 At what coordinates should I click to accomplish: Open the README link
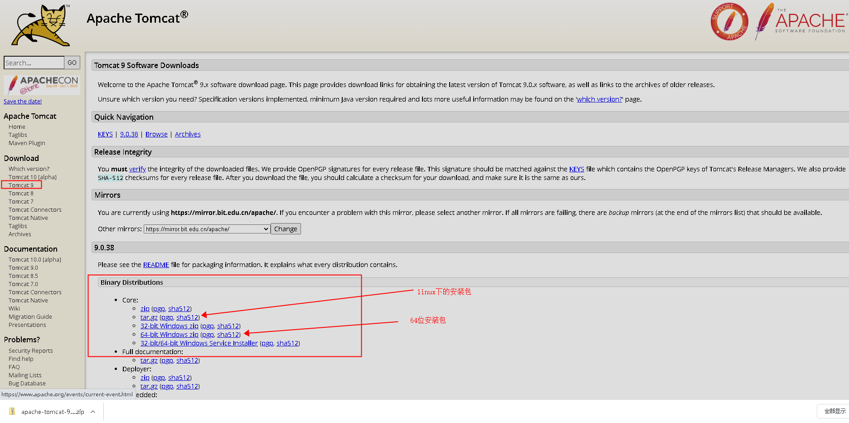[156, 265]
